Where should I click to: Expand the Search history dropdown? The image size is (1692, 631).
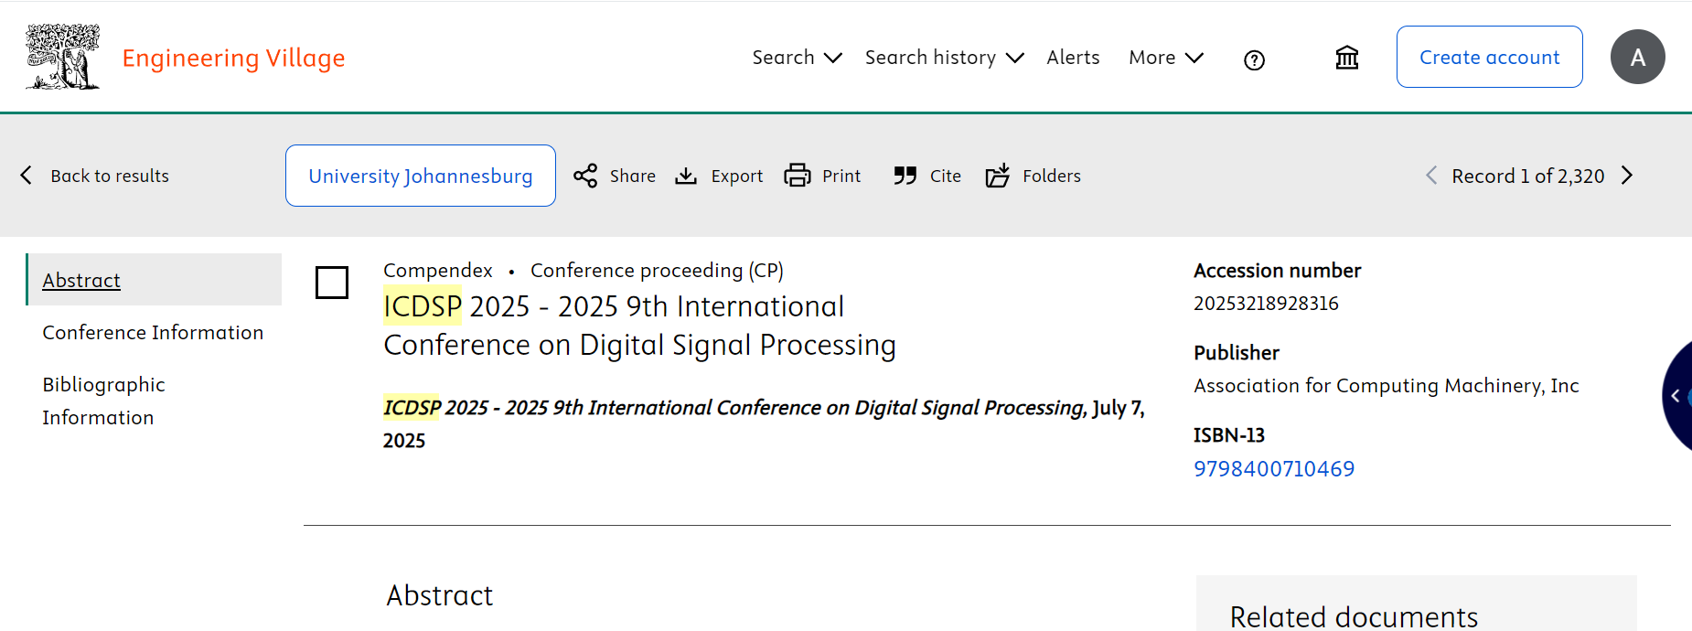944,58
